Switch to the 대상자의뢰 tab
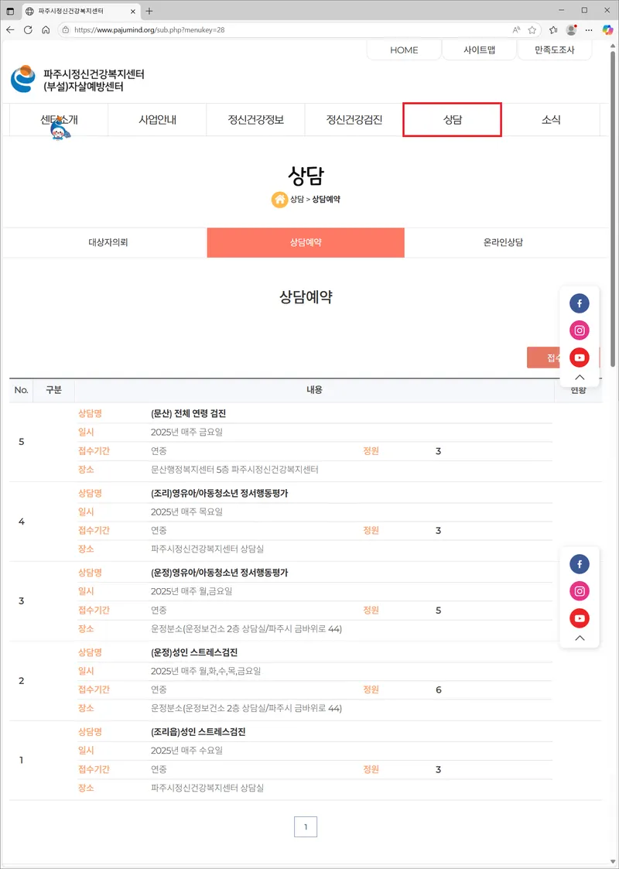Image resolution: width=619 pixels, height=869 pixels. pyautogui.click(x=108, y=242)
